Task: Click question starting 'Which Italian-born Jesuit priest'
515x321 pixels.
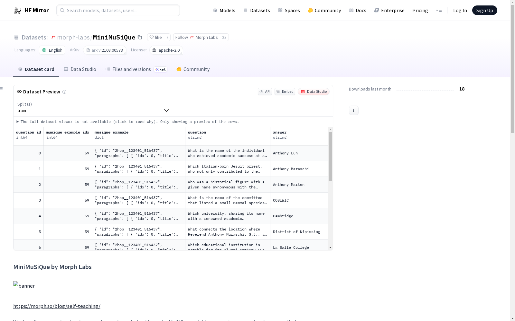Action: click(228, 169)
